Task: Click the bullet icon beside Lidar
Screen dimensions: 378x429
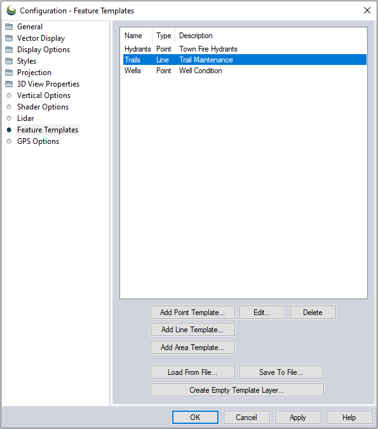Action: (9, 118)
